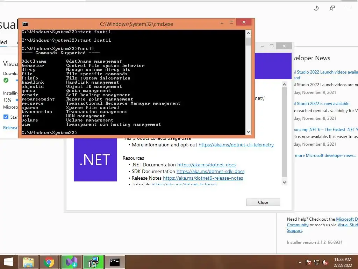Click the 'hardlink' command row in cmd
This screenshot has height=269, width=358.
coord(70,82)
